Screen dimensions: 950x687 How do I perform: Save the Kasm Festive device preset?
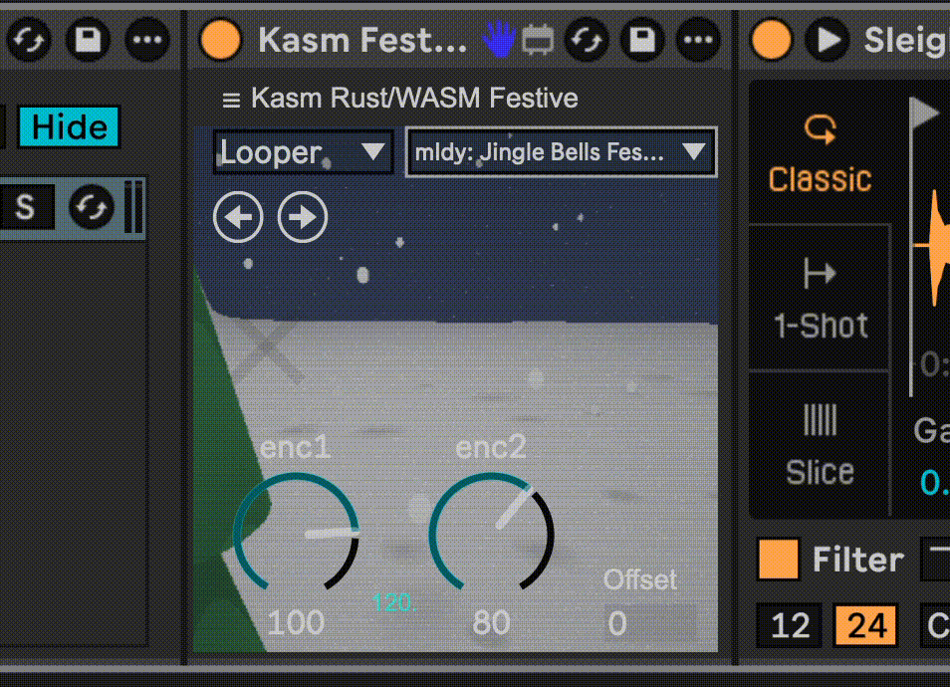click(643, 41)
